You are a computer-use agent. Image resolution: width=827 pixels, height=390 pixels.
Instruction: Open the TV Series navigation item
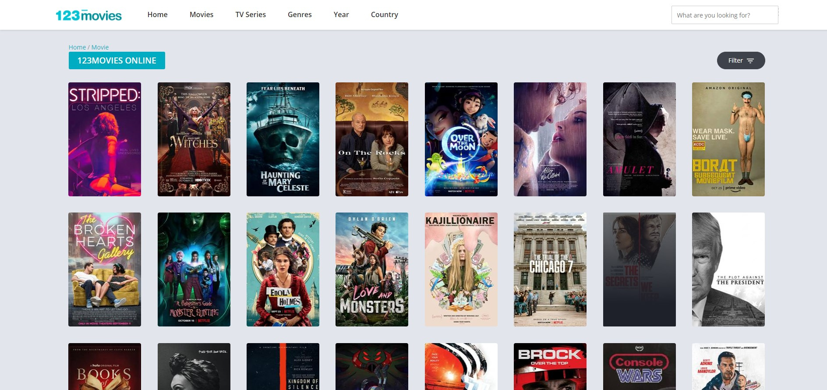(x=251, y=14)
